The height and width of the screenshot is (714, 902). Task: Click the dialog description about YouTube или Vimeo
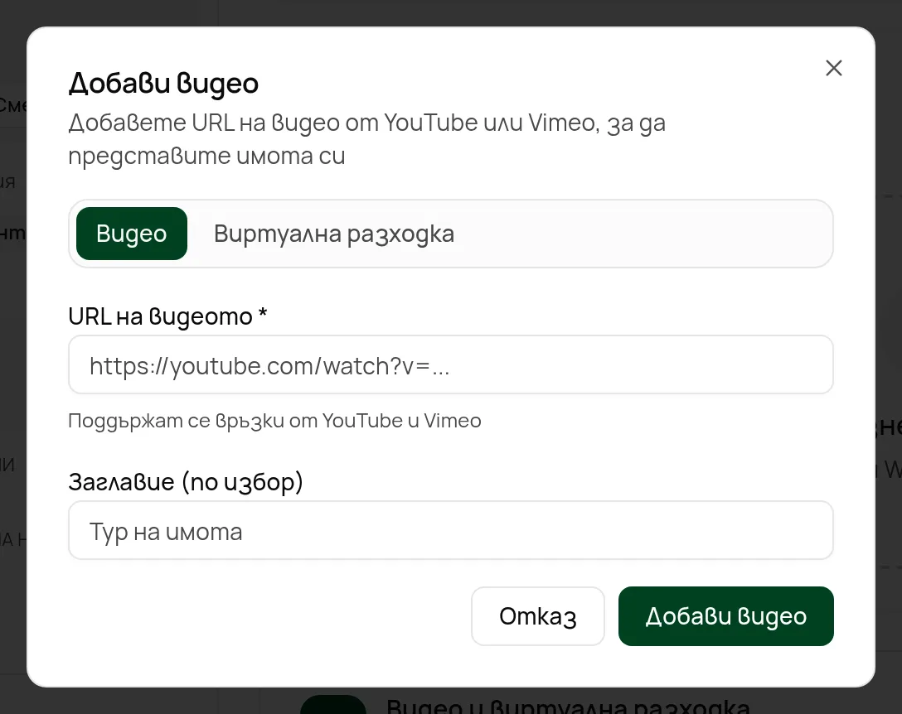pos(367,138)
